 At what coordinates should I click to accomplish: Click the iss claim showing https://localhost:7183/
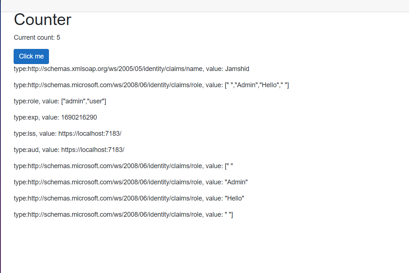tap(67, 134)
